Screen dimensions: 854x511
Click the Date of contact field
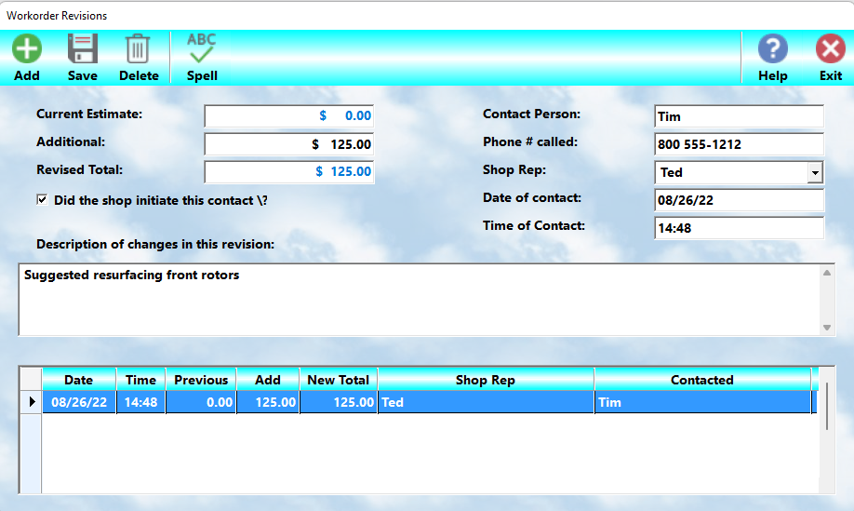(739, 200)
